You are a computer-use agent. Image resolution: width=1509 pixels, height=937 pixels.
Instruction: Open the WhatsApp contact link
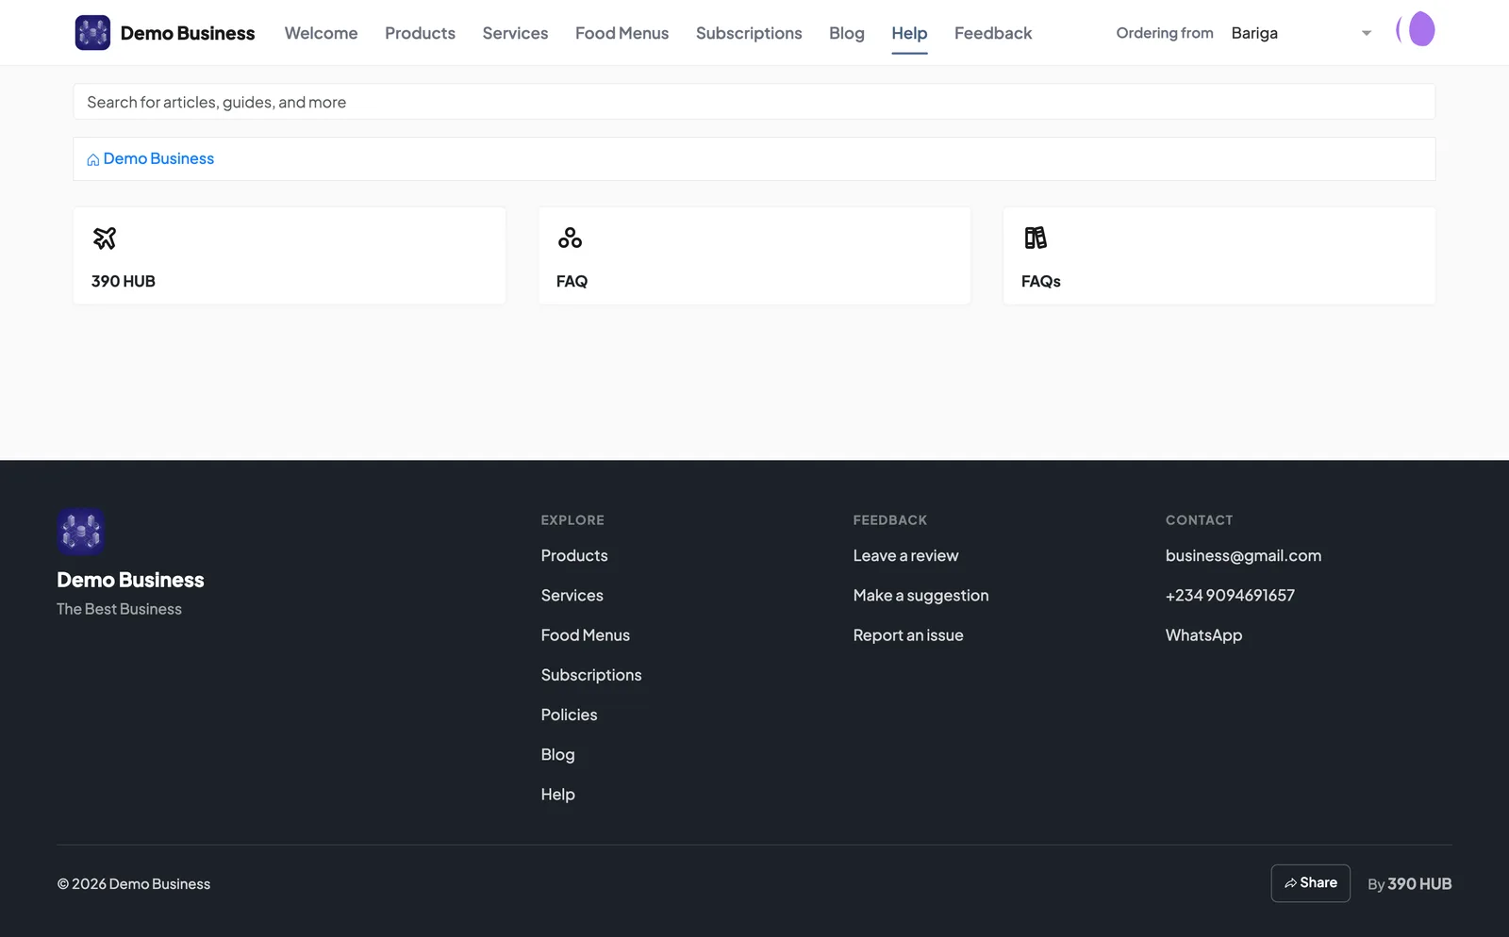(1204, 635)
